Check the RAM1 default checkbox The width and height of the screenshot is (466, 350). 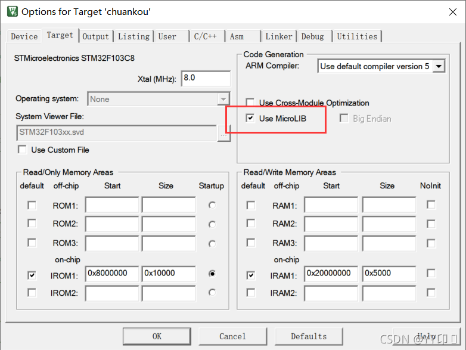coord(251,206)
